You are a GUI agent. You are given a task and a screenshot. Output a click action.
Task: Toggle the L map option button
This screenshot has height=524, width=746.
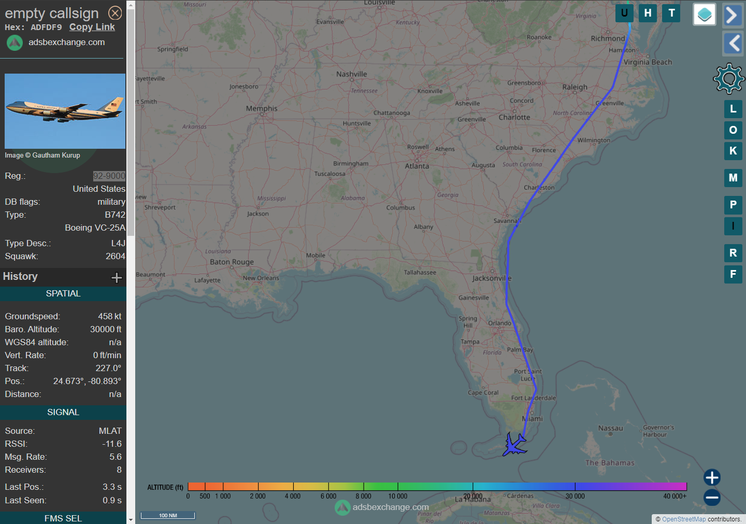click(733, 109)
